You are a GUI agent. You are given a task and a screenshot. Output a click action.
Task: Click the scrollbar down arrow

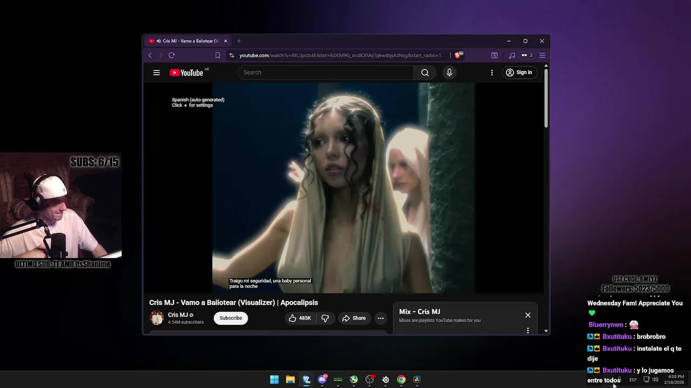point(546,331)
